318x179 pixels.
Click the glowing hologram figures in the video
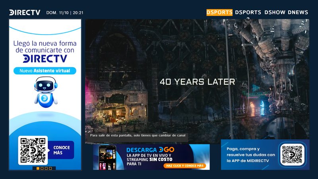point(257,109)
